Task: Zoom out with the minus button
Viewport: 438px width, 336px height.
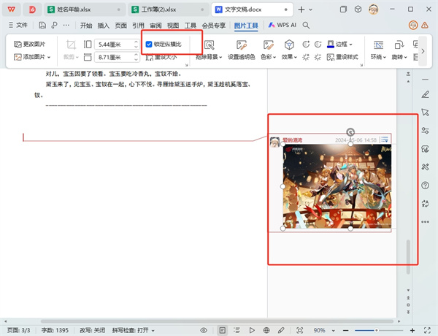Action: click(345, 330)
